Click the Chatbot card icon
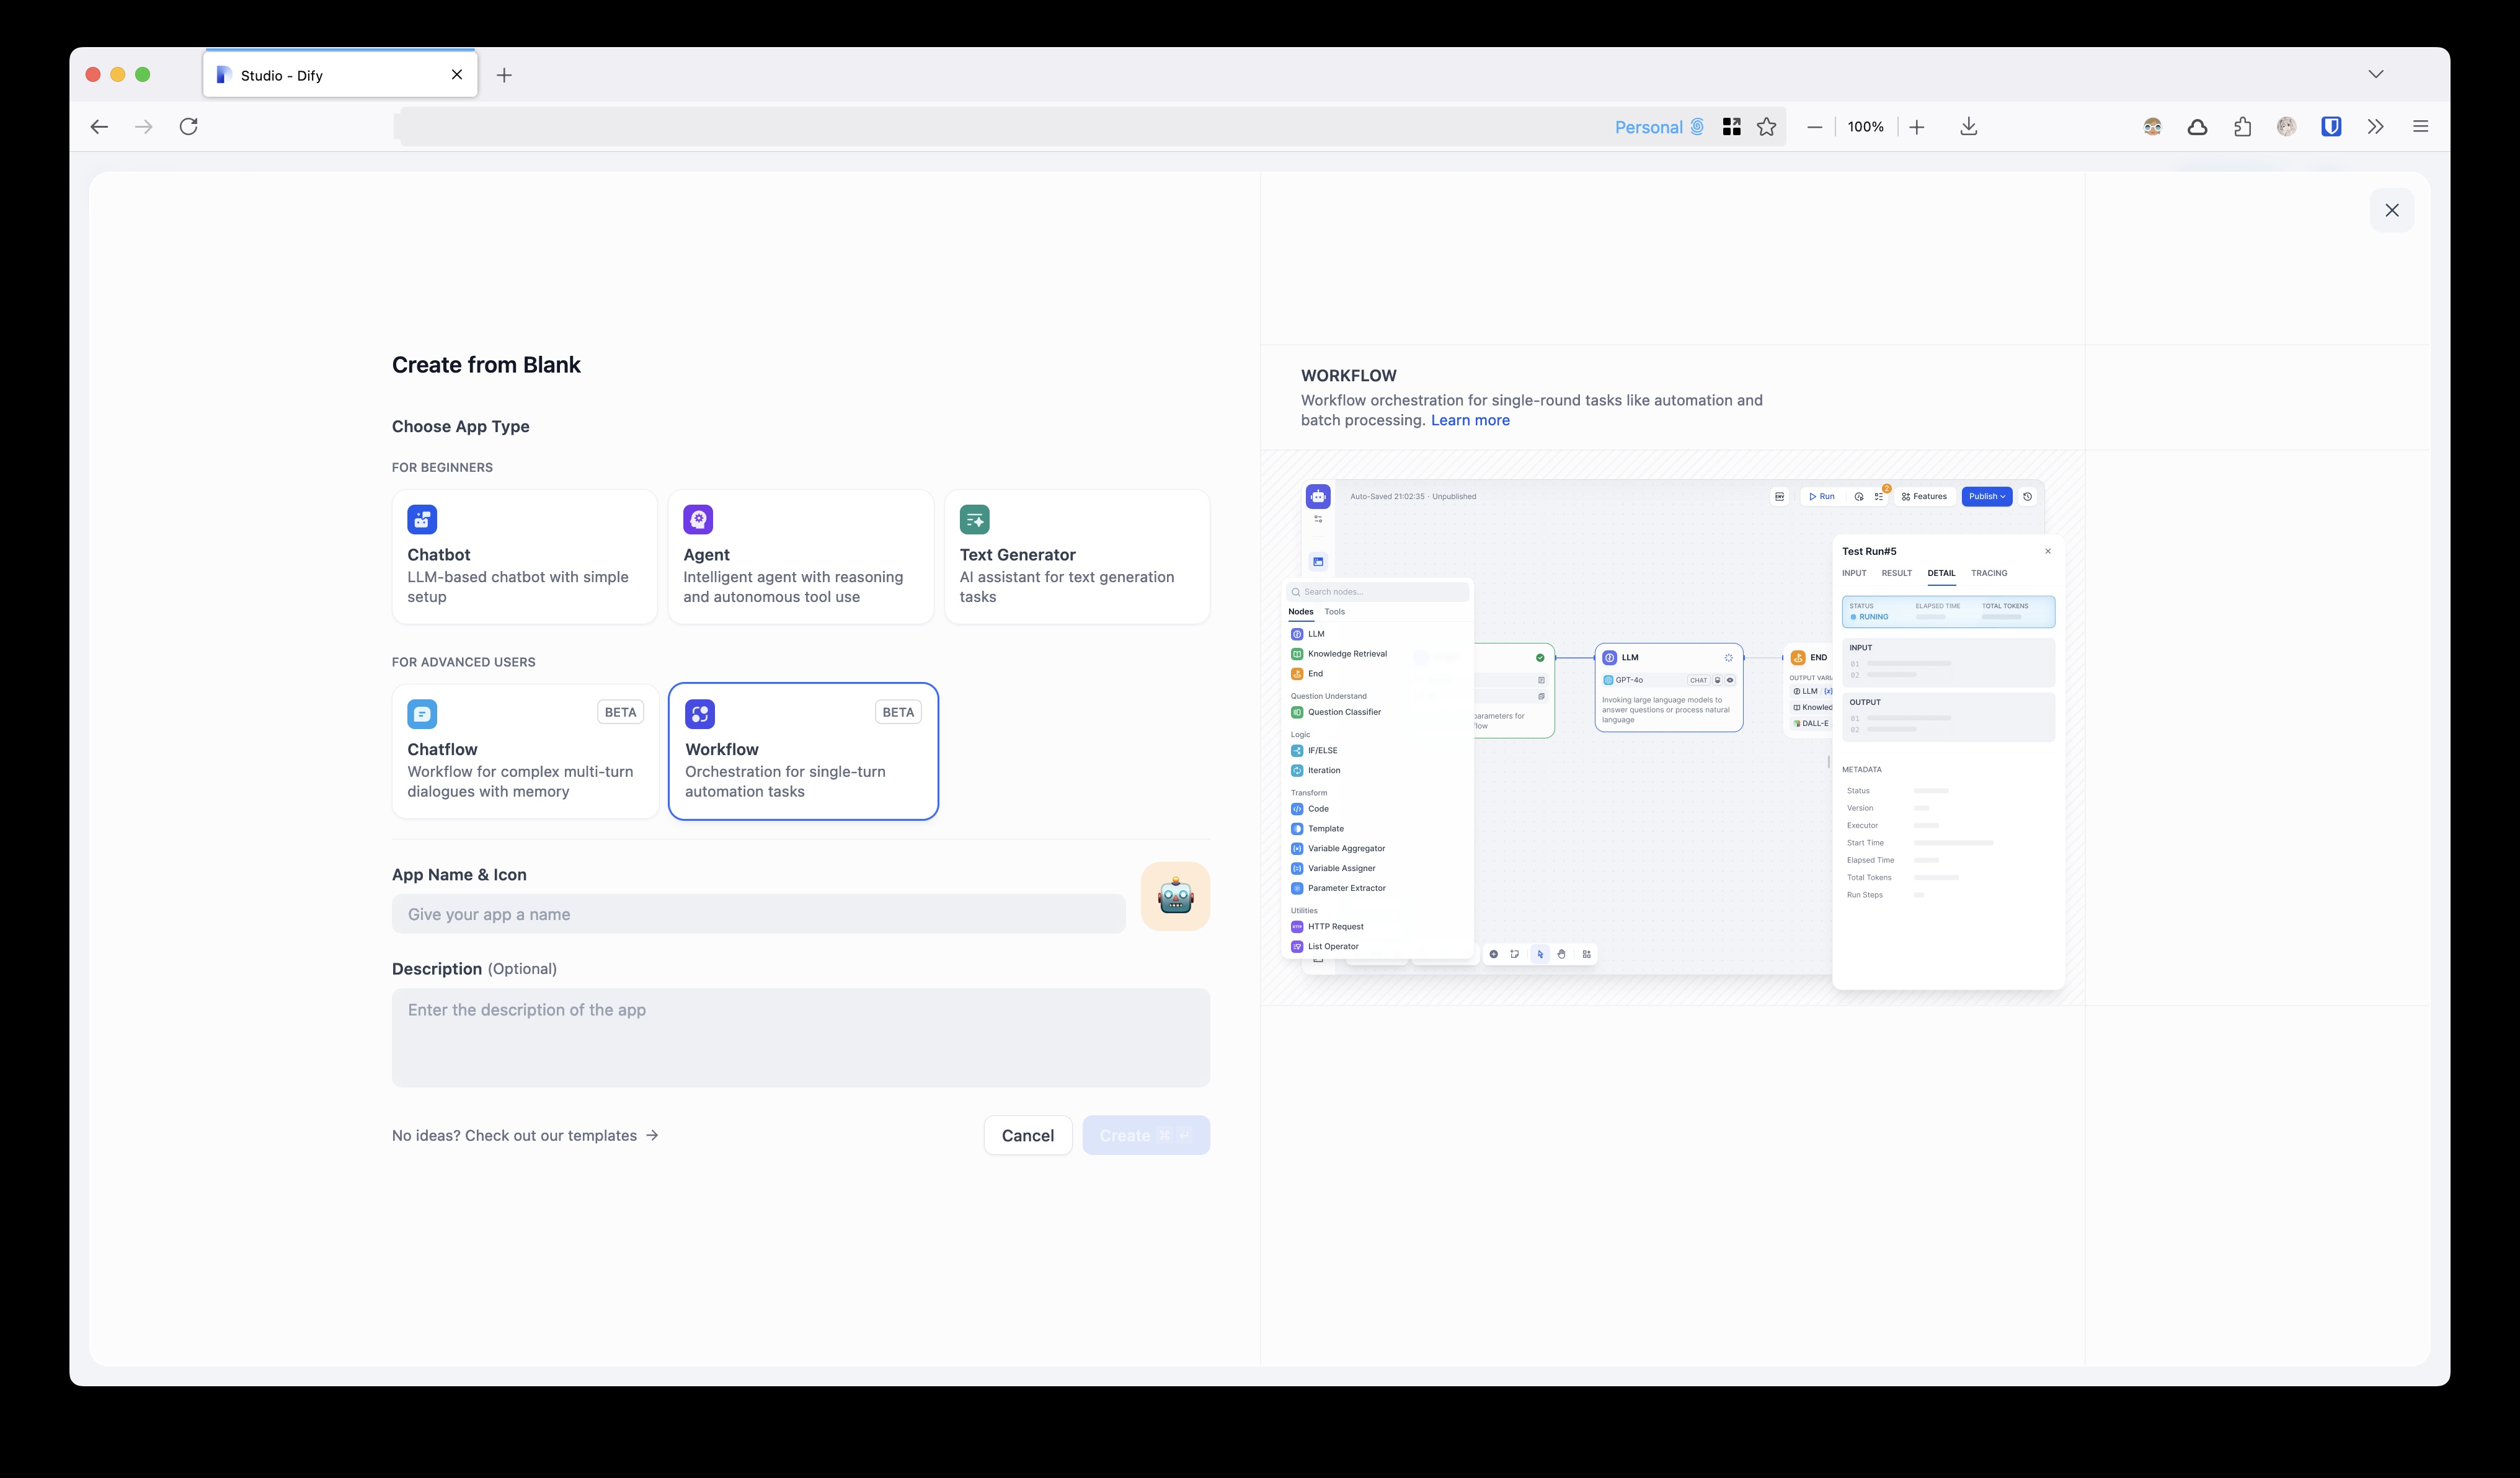 click(422, 519)
